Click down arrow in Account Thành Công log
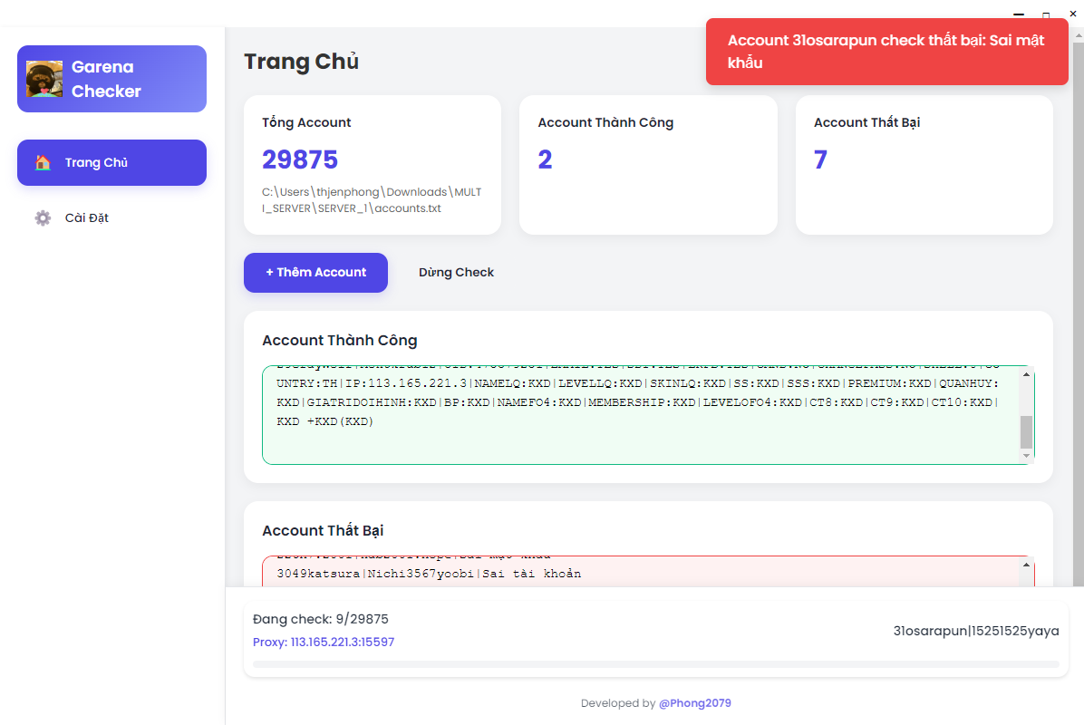The height and width of the screenshot is (725, 1084). (x=1026, y=456)
